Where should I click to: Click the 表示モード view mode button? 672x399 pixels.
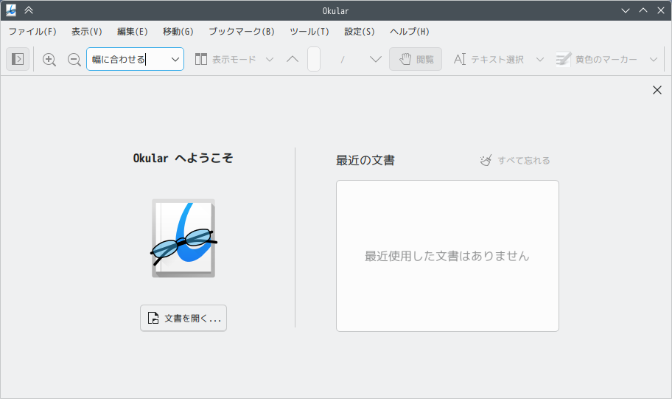(x=225, y=59)
